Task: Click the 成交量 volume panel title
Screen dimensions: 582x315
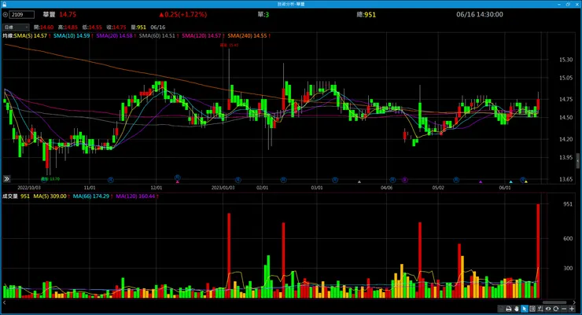Action: point(10,196)
